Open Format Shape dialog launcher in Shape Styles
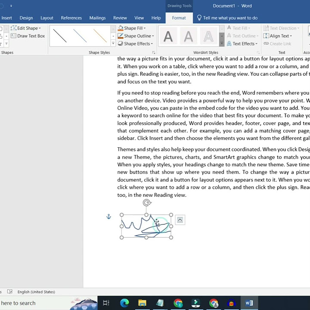Image resolution: width=310 pixels, height=310 pixels. tap(154, 53)
